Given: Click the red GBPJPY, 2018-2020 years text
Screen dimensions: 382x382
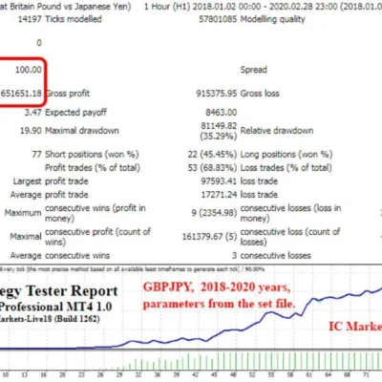Looking at the screenshot, I should [x=217, y=287].
